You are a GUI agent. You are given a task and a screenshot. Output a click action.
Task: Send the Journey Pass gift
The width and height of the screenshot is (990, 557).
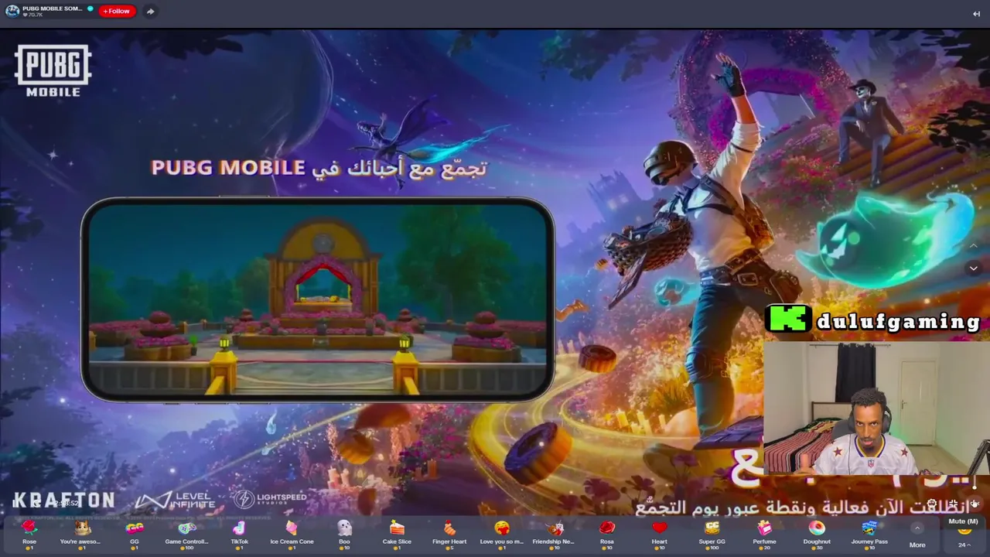pyautogui.click(x=869, y=534)
